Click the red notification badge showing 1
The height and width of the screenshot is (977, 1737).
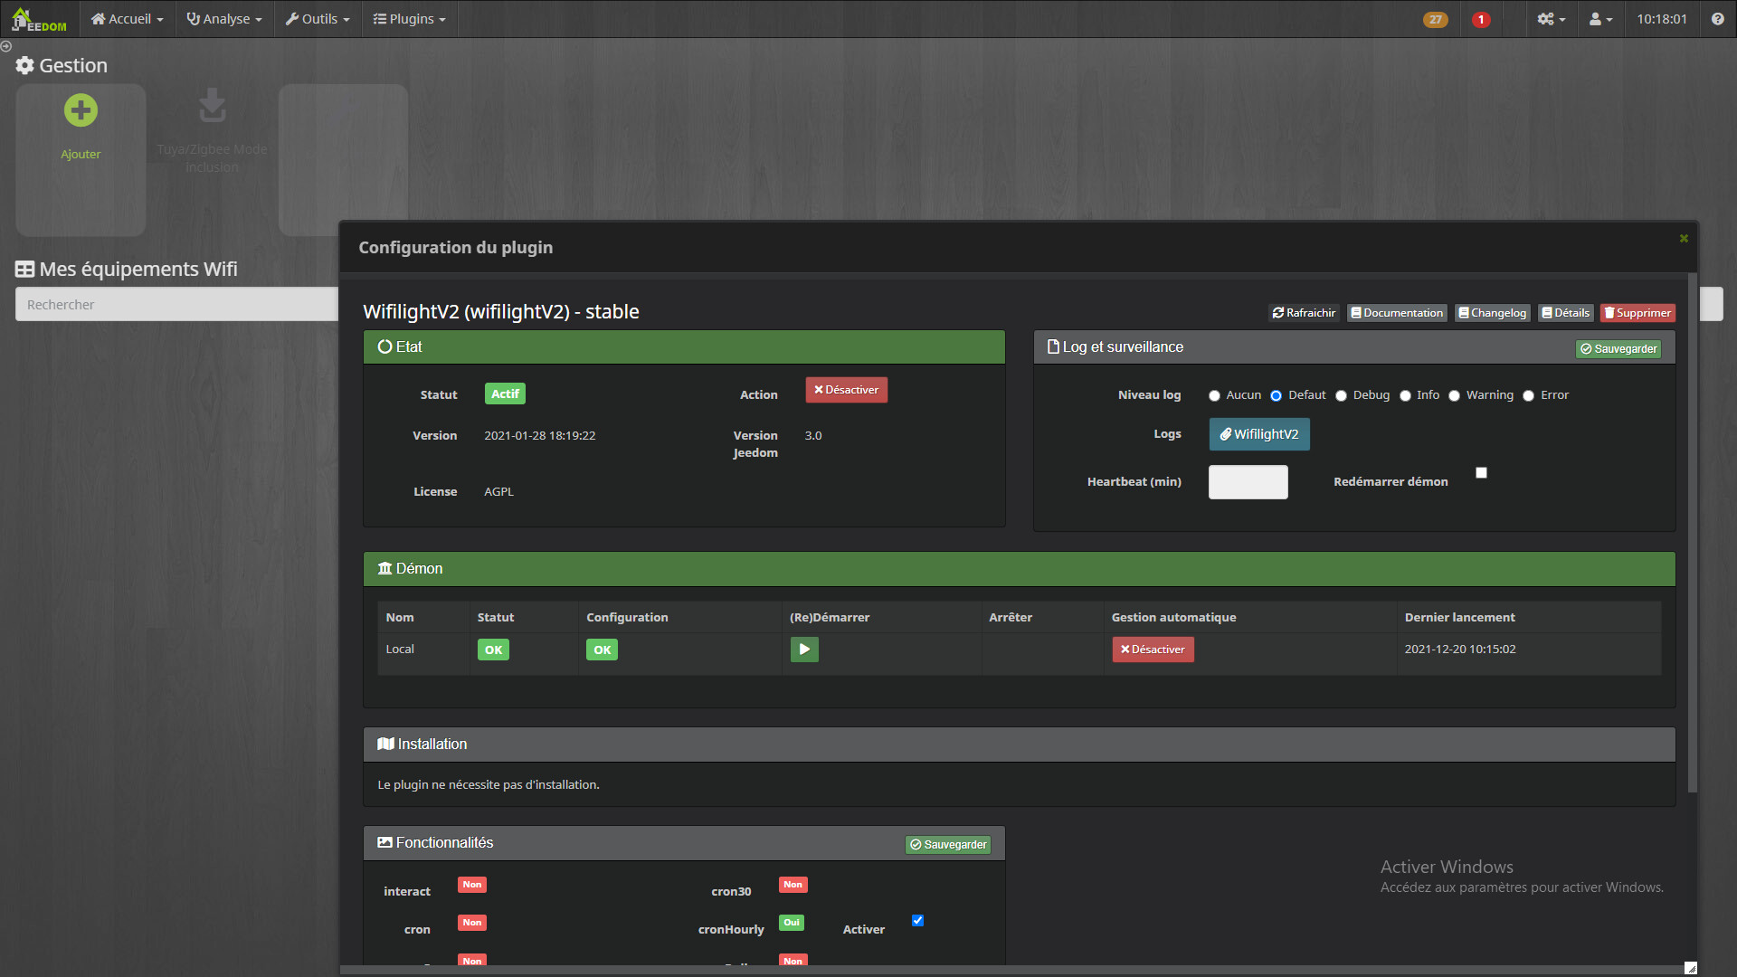(1481, 20)
